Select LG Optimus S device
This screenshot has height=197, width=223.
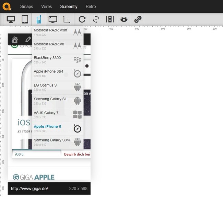pyautogui.click(x=58, y=87)
